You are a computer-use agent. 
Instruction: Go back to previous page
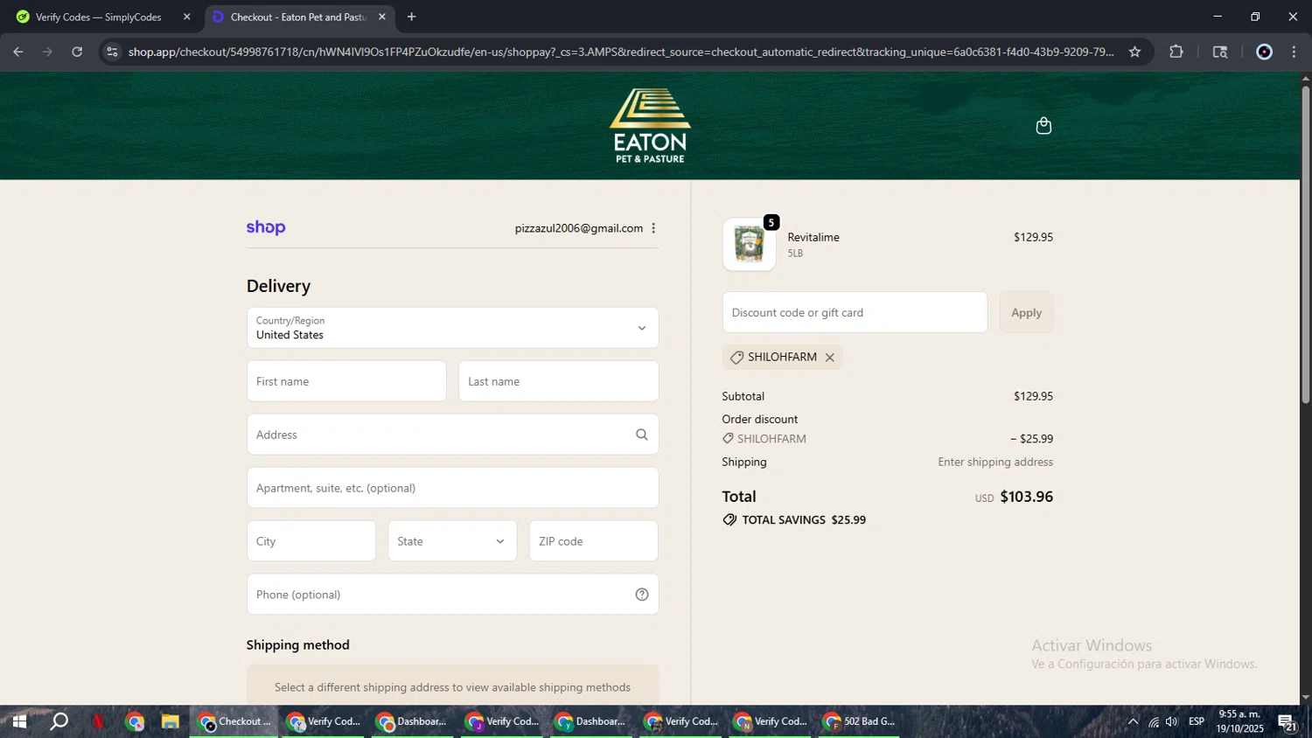(x=18, y=52)
